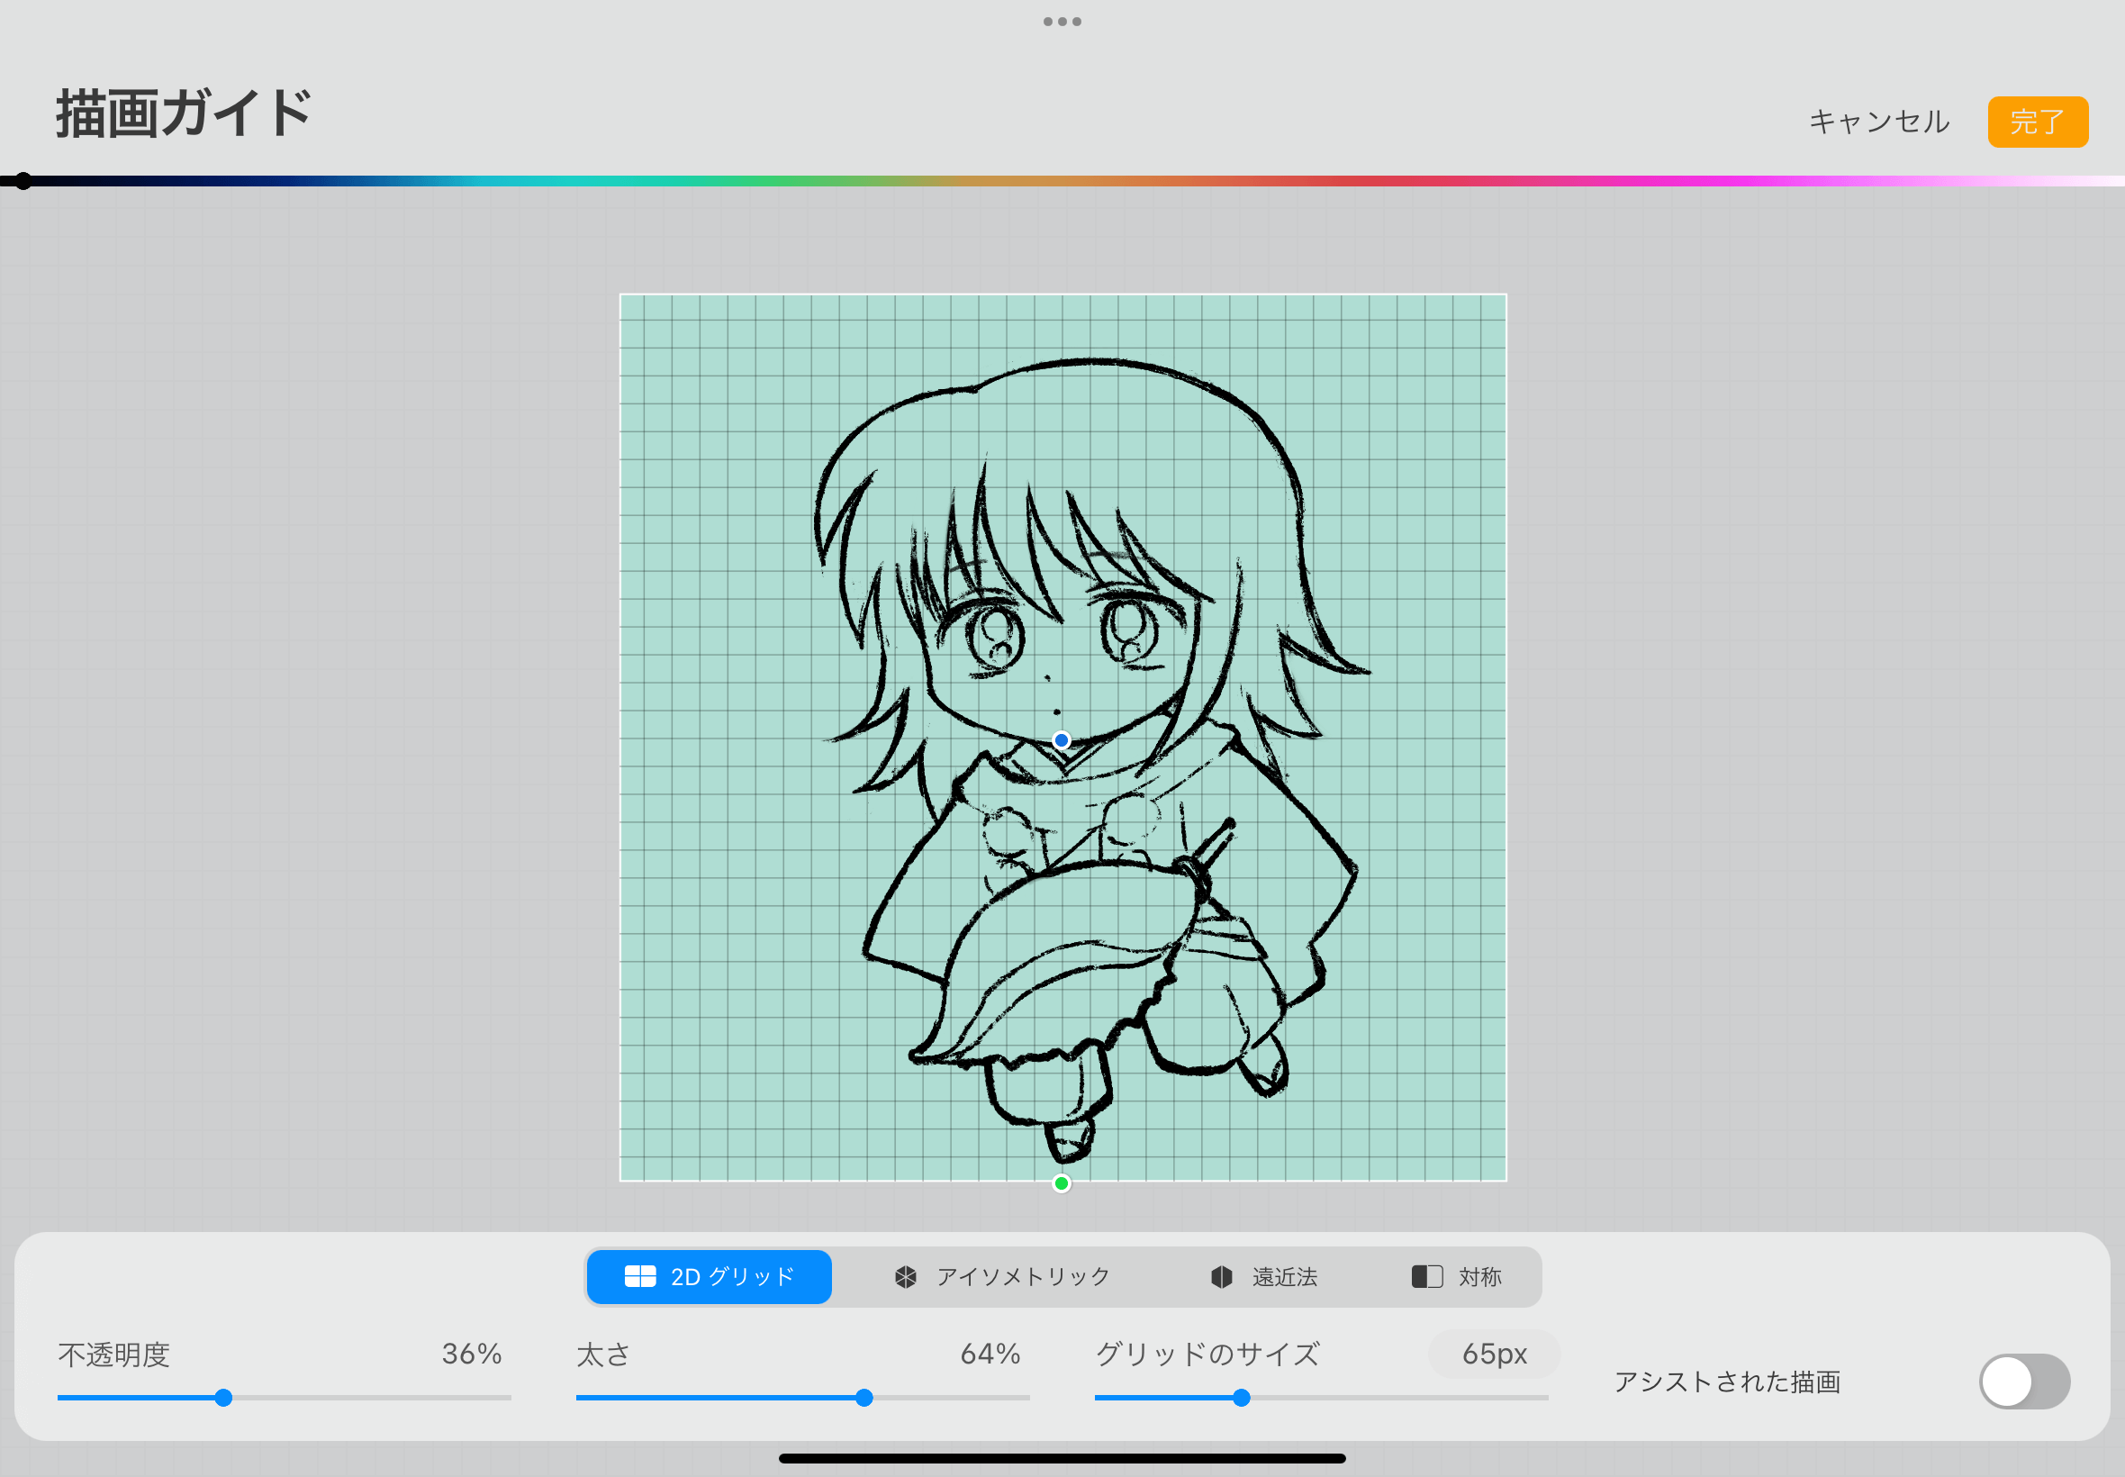Image resolution: width=2125 pixels, height=1477 pixels.
Task: Select the 2D grid icon
Action: pos(640,1276)
